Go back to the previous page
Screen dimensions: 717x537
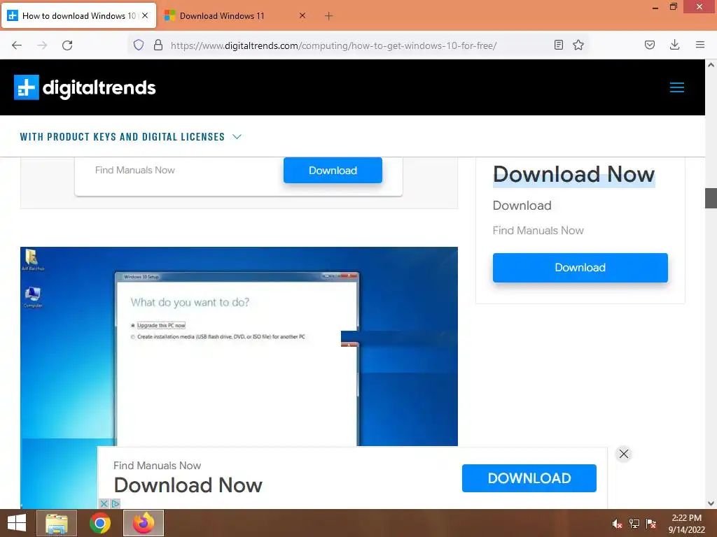[x=17, y=45]
